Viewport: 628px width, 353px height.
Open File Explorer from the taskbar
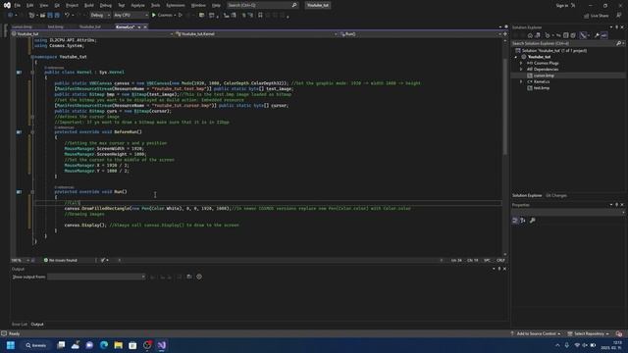(x=118, y=345)
